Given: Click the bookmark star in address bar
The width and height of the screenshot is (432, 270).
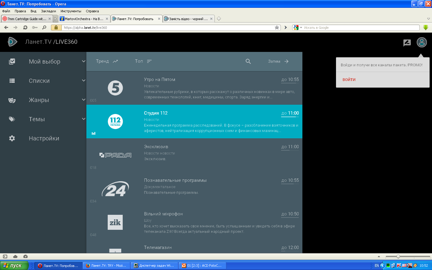Looking at the screenshot, I should pyautogui.click(x=277, y=28).
